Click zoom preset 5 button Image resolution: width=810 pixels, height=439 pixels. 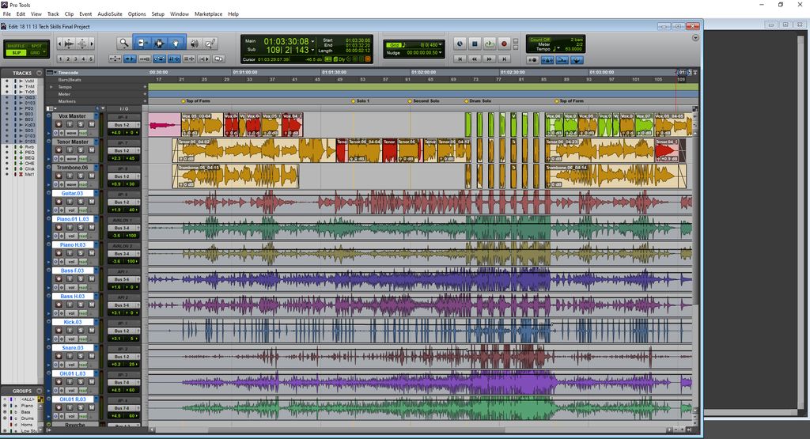(x=91, y=59)
